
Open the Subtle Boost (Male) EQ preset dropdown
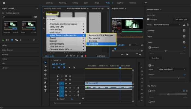171,69
